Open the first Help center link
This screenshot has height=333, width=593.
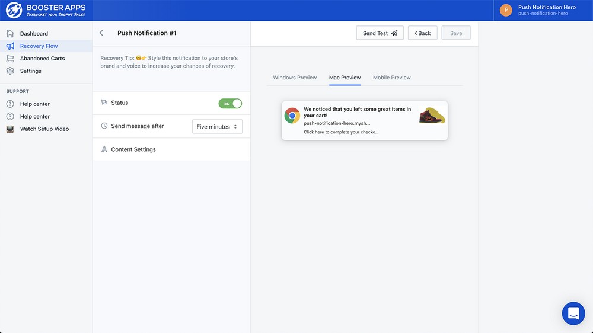(x=35, y=104)
